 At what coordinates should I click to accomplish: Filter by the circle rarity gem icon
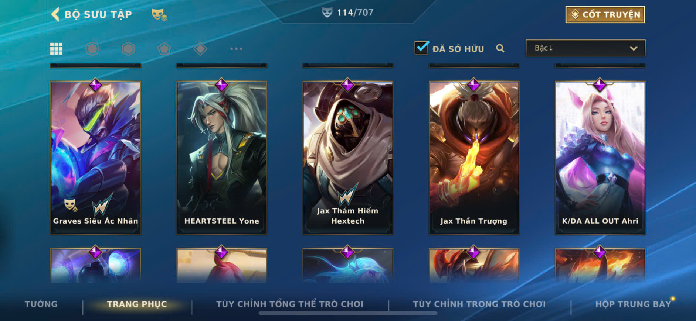click(x=92, y=49)
